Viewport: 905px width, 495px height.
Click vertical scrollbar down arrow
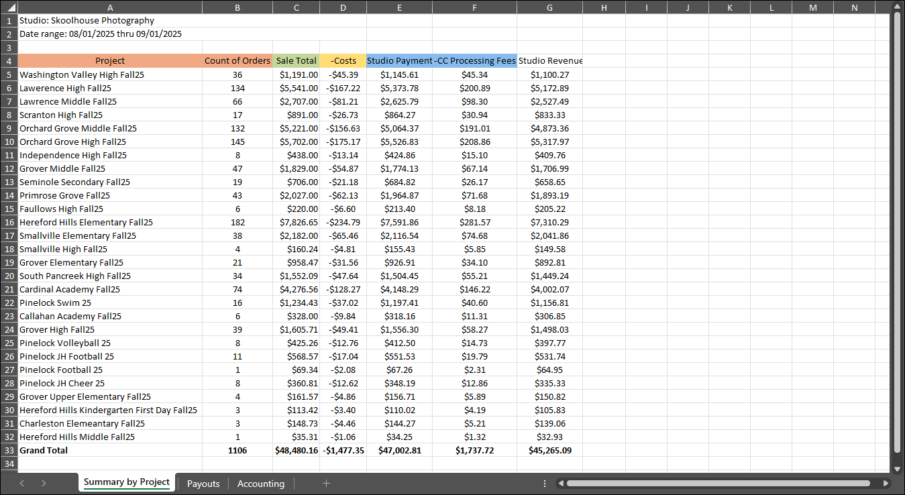click(898, 469)
